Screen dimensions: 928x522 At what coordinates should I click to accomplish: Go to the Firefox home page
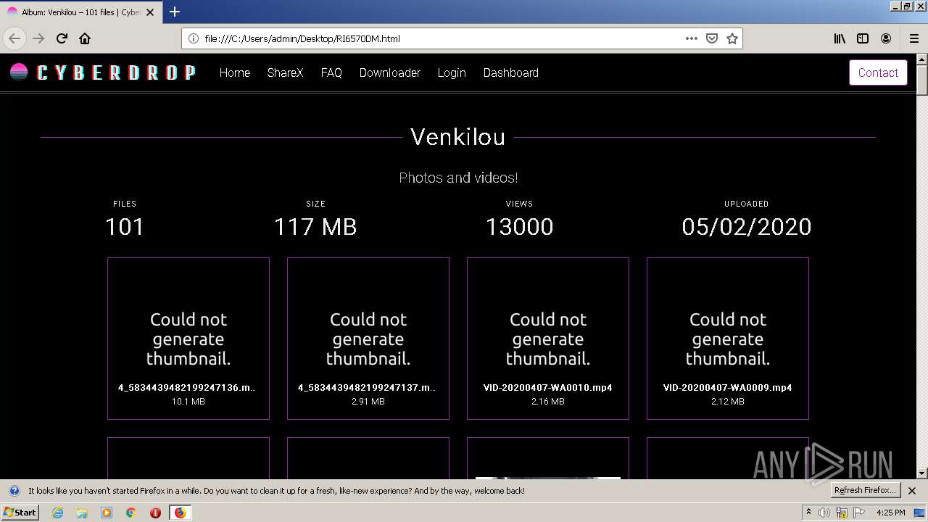85,38
